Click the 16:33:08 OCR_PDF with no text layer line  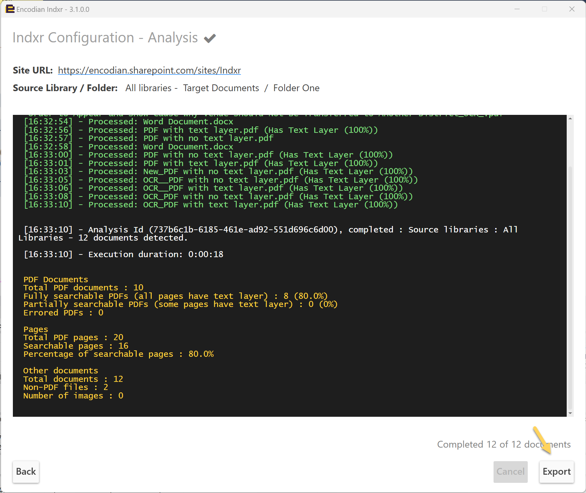218,197
